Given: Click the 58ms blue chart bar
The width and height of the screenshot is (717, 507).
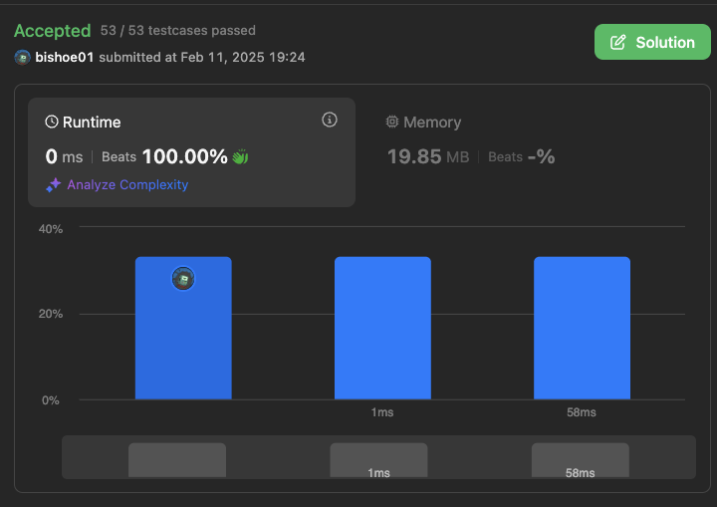Looking at the screenshot, I should (583, 328).
